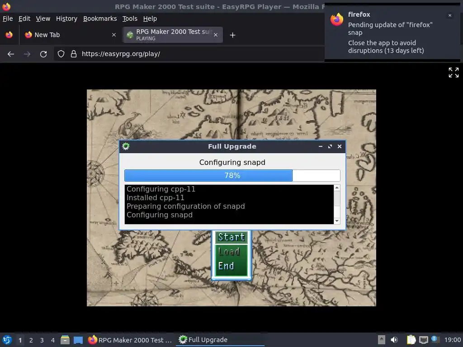Open the Tools menu
Viewport: 463px width, 347px height.
tap(130, 19)
